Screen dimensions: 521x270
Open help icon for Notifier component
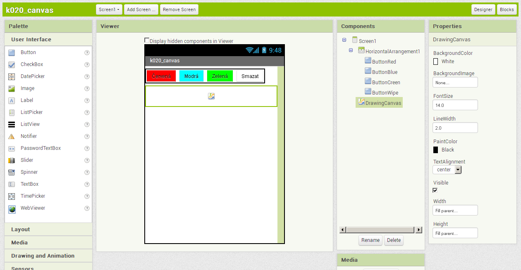point(87,137)
